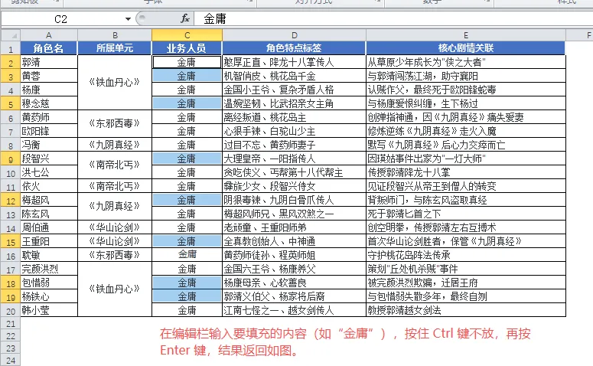593x366 pixels.
Task: Select cell 周伯通
Action: tap(49, 227)
